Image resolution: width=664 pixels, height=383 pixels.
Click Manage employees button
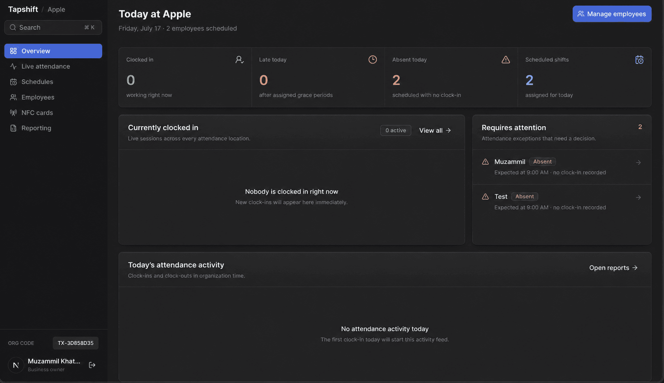612,14
